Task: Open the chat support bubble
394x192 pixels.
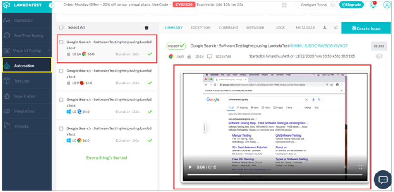Action: 383,179
